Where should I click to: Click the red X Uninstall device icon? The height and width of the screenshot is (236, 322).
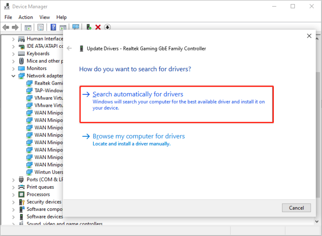[x=98, y=27]
